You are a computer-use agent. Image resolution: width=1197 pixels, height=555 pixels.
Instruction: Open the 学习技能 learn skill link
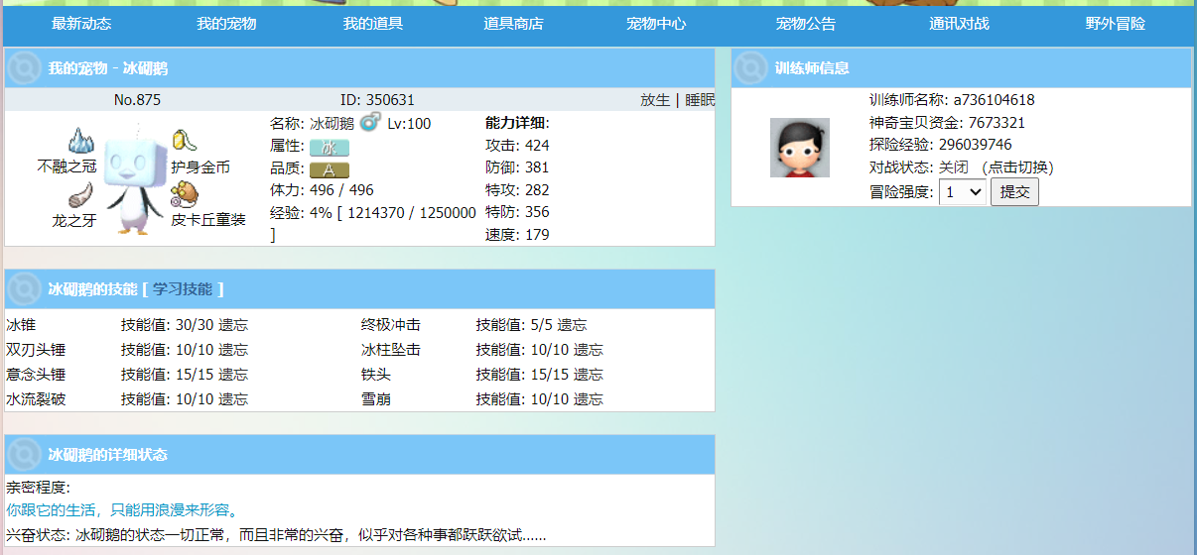[183, 288]
